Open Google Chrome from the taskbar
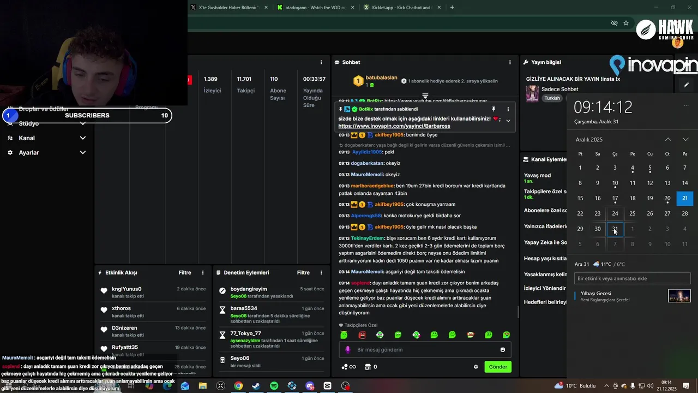Screen dimensions: 698x393 (x=238, y=386)
